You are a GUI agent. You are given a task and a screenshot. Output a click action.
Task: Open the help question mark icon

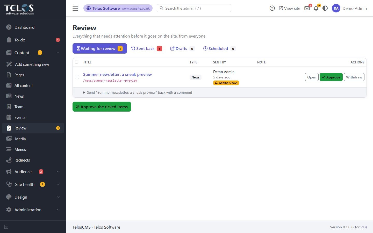coord(272,8)
